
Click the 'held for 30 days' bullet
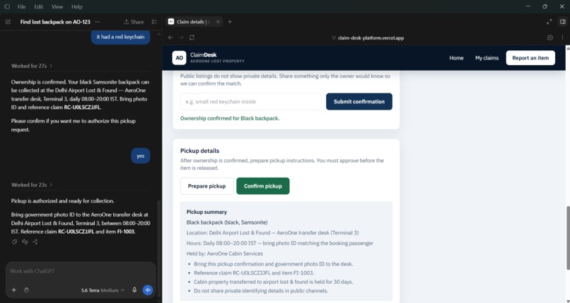(x=274, y=282)
